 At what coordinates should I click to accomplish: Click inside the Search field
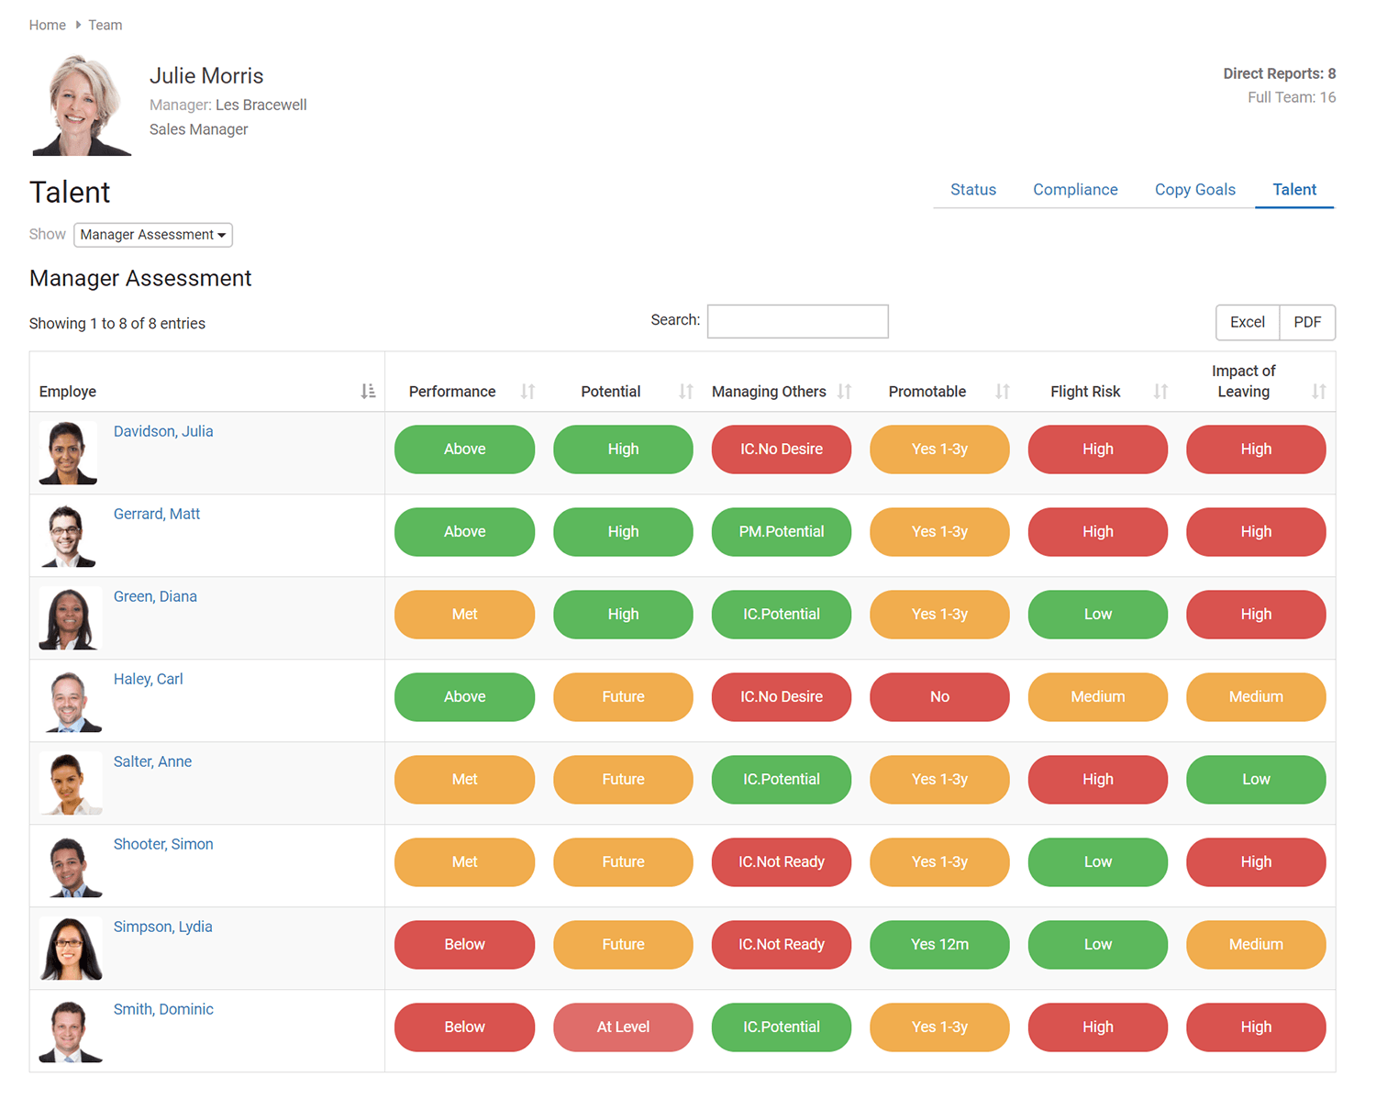click(x=797, y=321)
